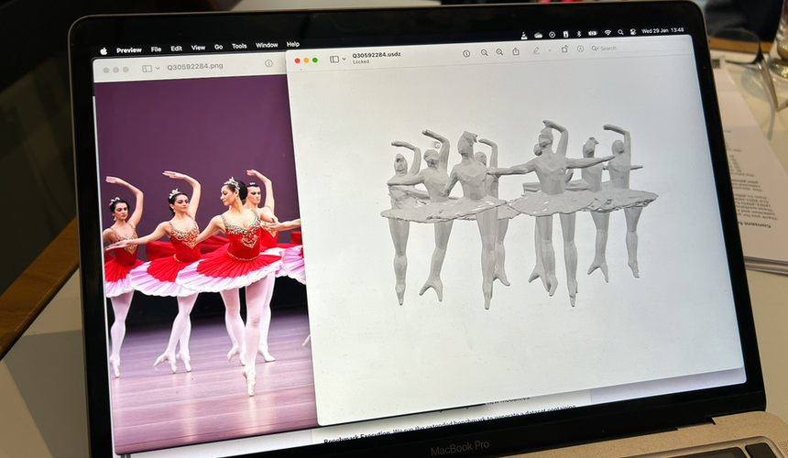This screenshot has height=458, width=788.
Task: Open the File menu
Action: coord(157,49)
